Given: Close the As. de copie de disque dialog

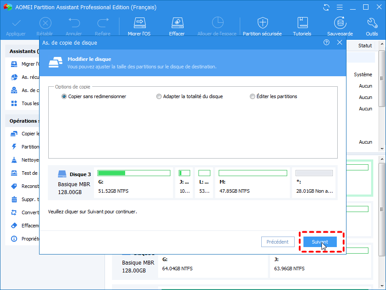Looking at the screenshot, I should click(339, 42).
